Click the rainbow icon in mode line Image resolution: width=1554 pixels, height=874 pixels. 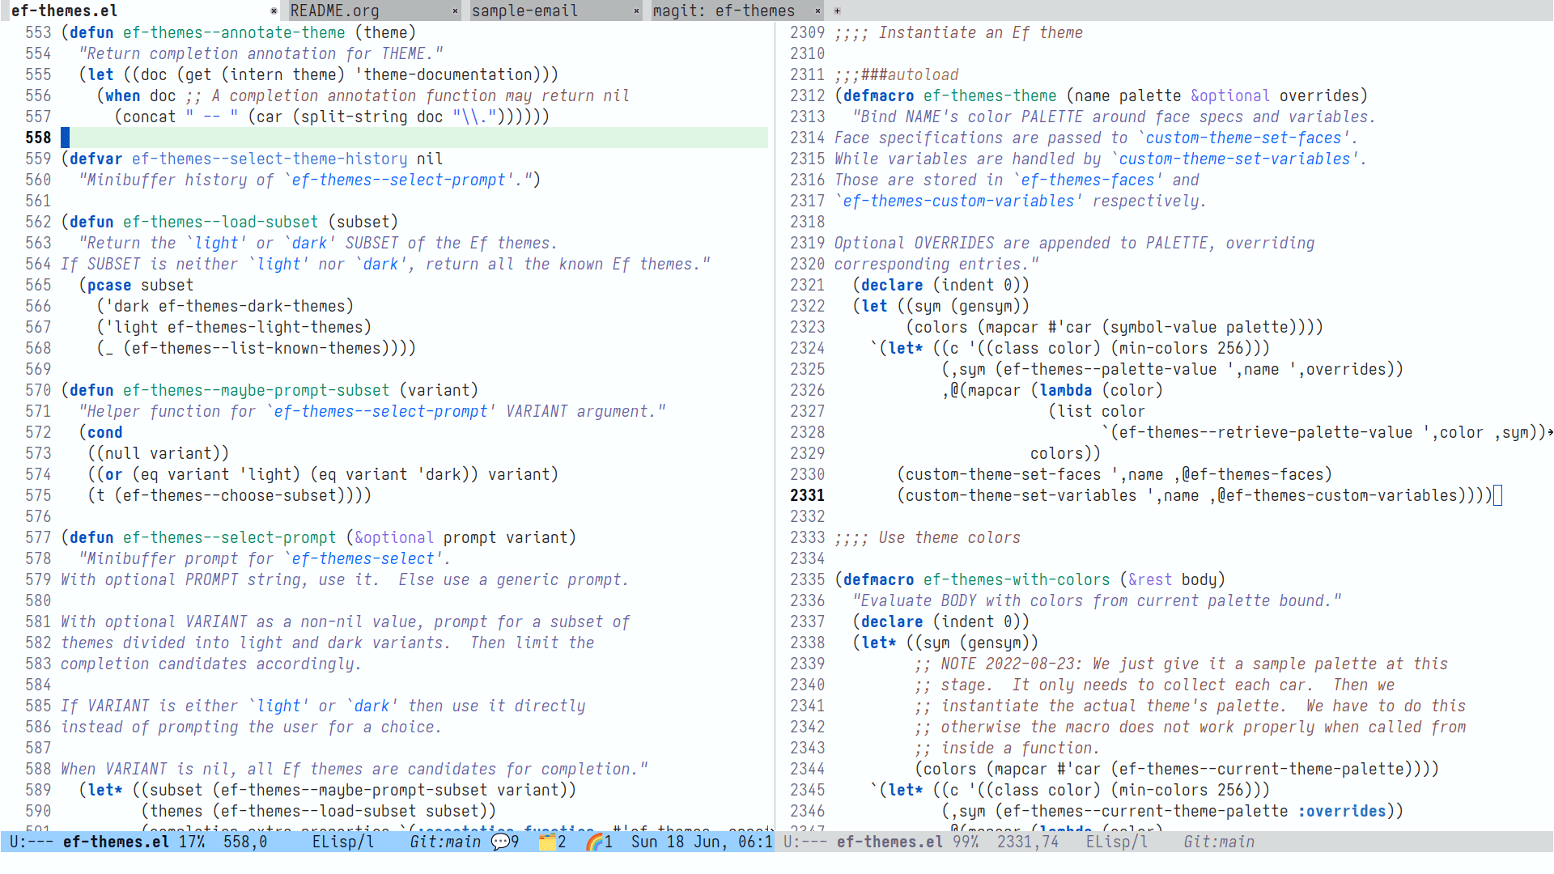click(595, 842)
